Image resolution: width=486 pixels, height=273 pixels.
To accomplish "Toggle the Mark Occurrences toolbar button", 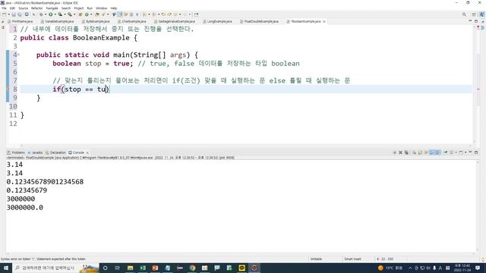I will [120, 14].
